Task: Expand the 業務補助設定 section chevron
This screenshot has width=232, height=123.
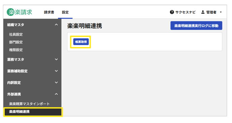Action: pyautogui.click(x=56, y=71)
